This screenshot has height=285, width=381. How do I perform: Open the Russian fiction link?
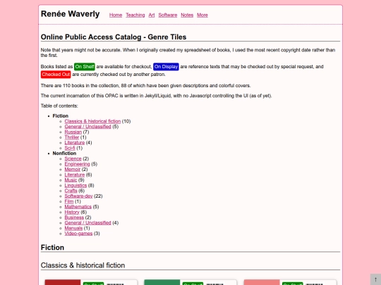pos(73,132)
